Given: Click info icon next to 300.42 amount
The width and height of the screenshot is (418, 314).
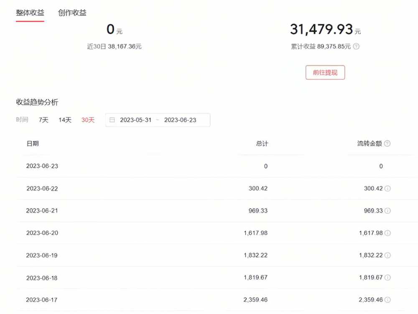Looking at the screenshot, I should click(387, 189).
